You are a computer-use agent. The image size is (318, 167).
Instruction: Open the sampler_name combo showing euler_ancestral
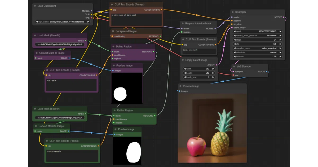point(258,48)
